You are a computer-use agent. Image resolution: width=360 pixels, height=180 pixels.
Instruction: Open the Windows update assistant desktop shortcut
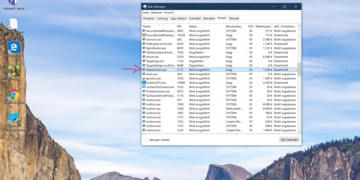[14, 118]
